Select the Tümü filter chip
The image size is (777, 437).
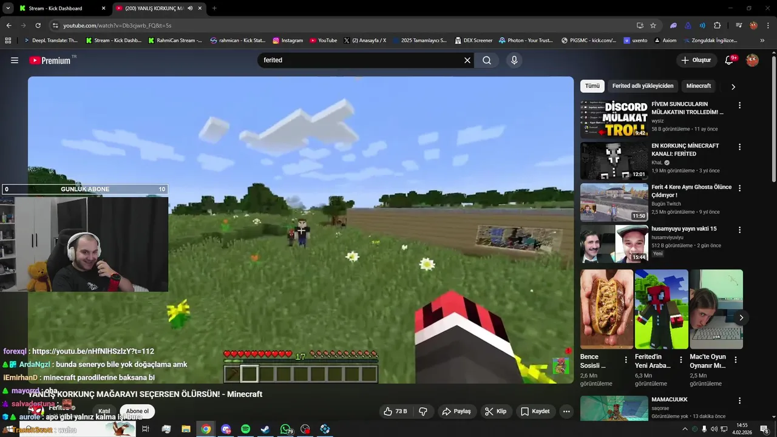point(592,86)
